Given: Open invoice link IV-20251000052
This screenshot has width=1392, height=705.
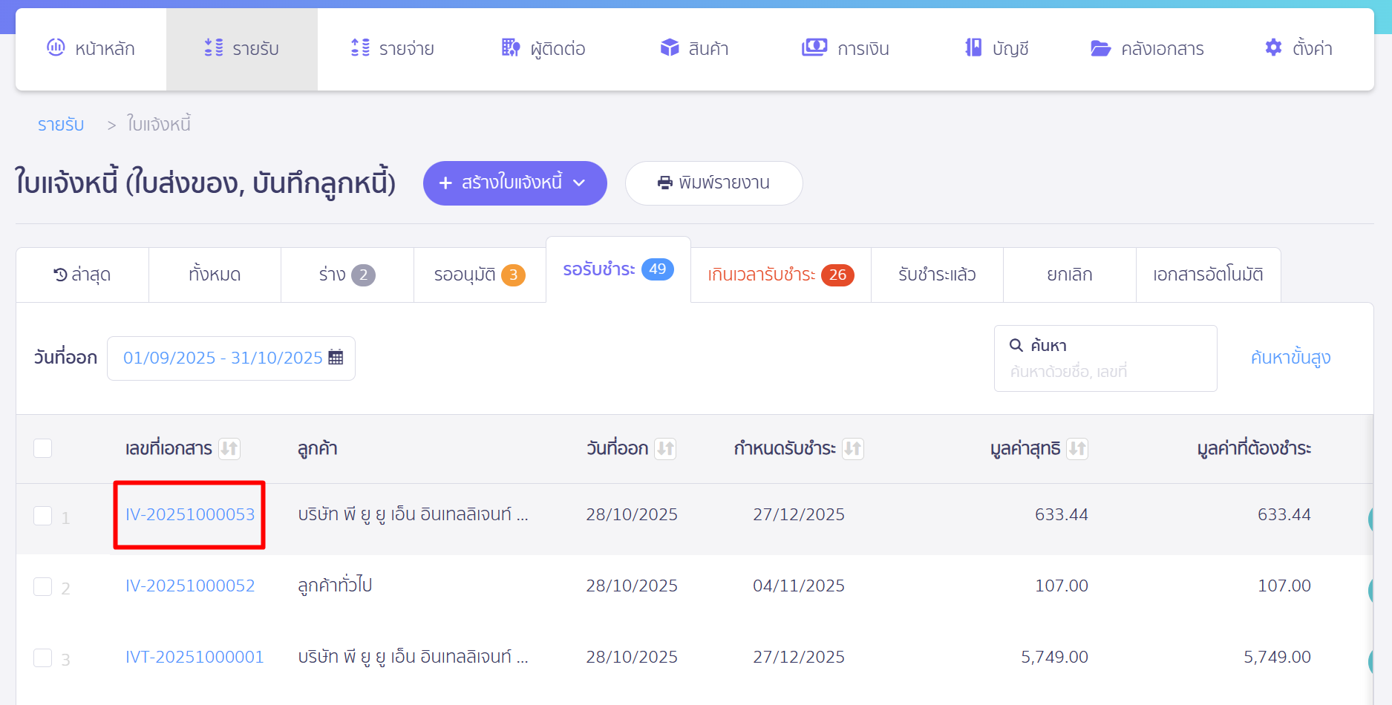Looking at the screenshot, I should 190,586.
